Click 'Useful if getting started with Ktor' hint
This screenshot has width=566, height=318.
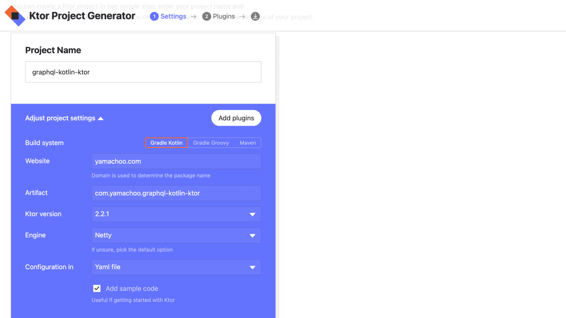click(x=133, y=300)
